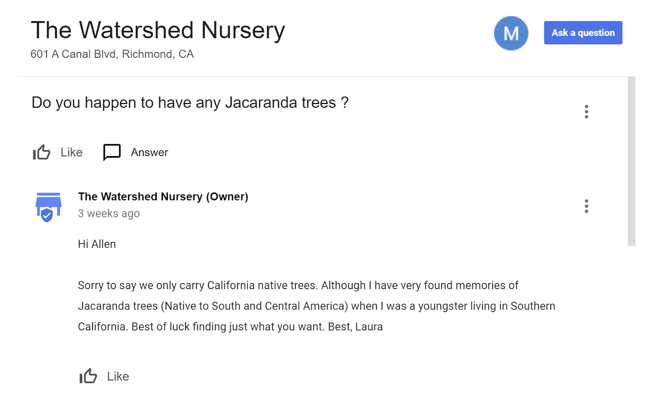The image size is (655, 410).
Task: Click the vertical scrollbar on the right
Action: click(x=631, y=161)
